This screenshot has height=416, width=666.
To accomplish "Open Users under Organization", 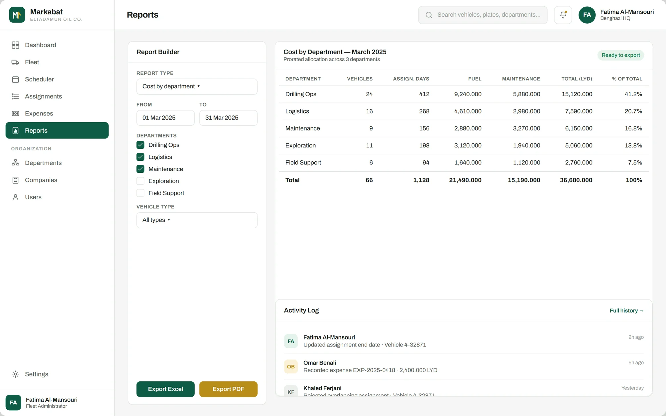I will (x=57, y=197).
